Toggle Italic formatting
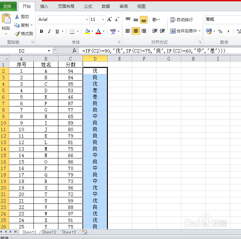Screen dimensions: 241x239 (49, 31)
